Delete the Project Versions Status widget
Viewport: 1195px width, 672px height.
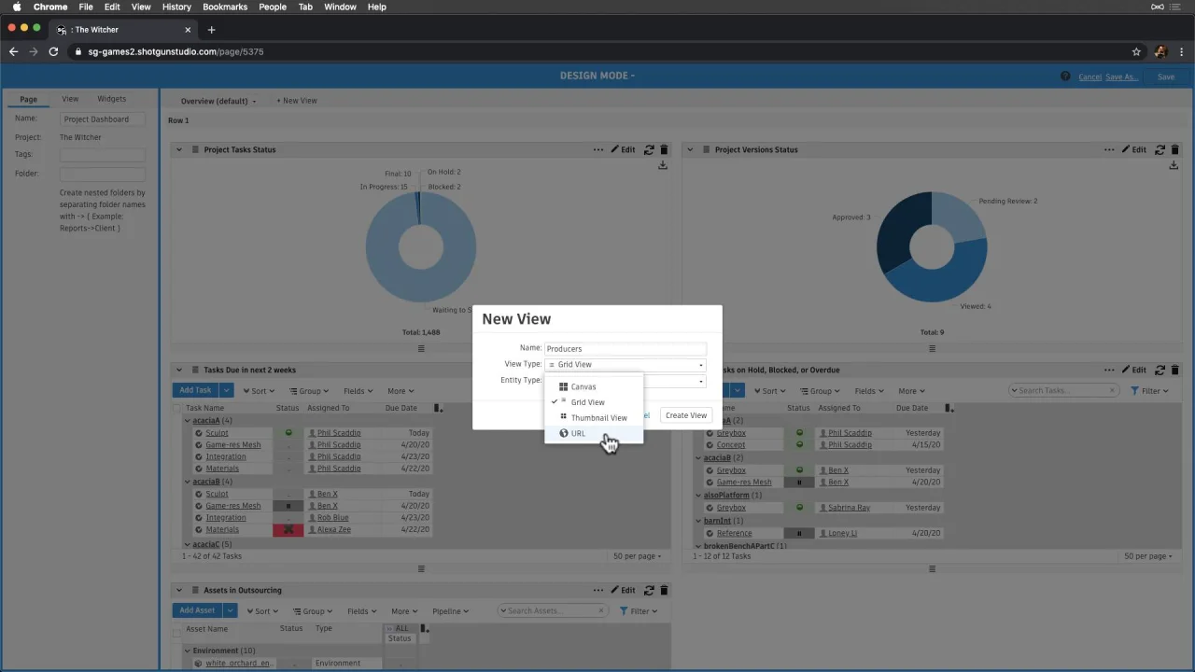click(x=1174, y=149)
